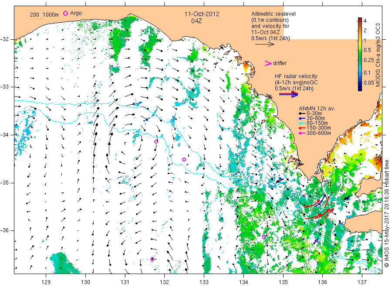Viewport: 392px width, 288px height.
Task: Click the longitude axis label 132
Action: click(x=164, y=282)
